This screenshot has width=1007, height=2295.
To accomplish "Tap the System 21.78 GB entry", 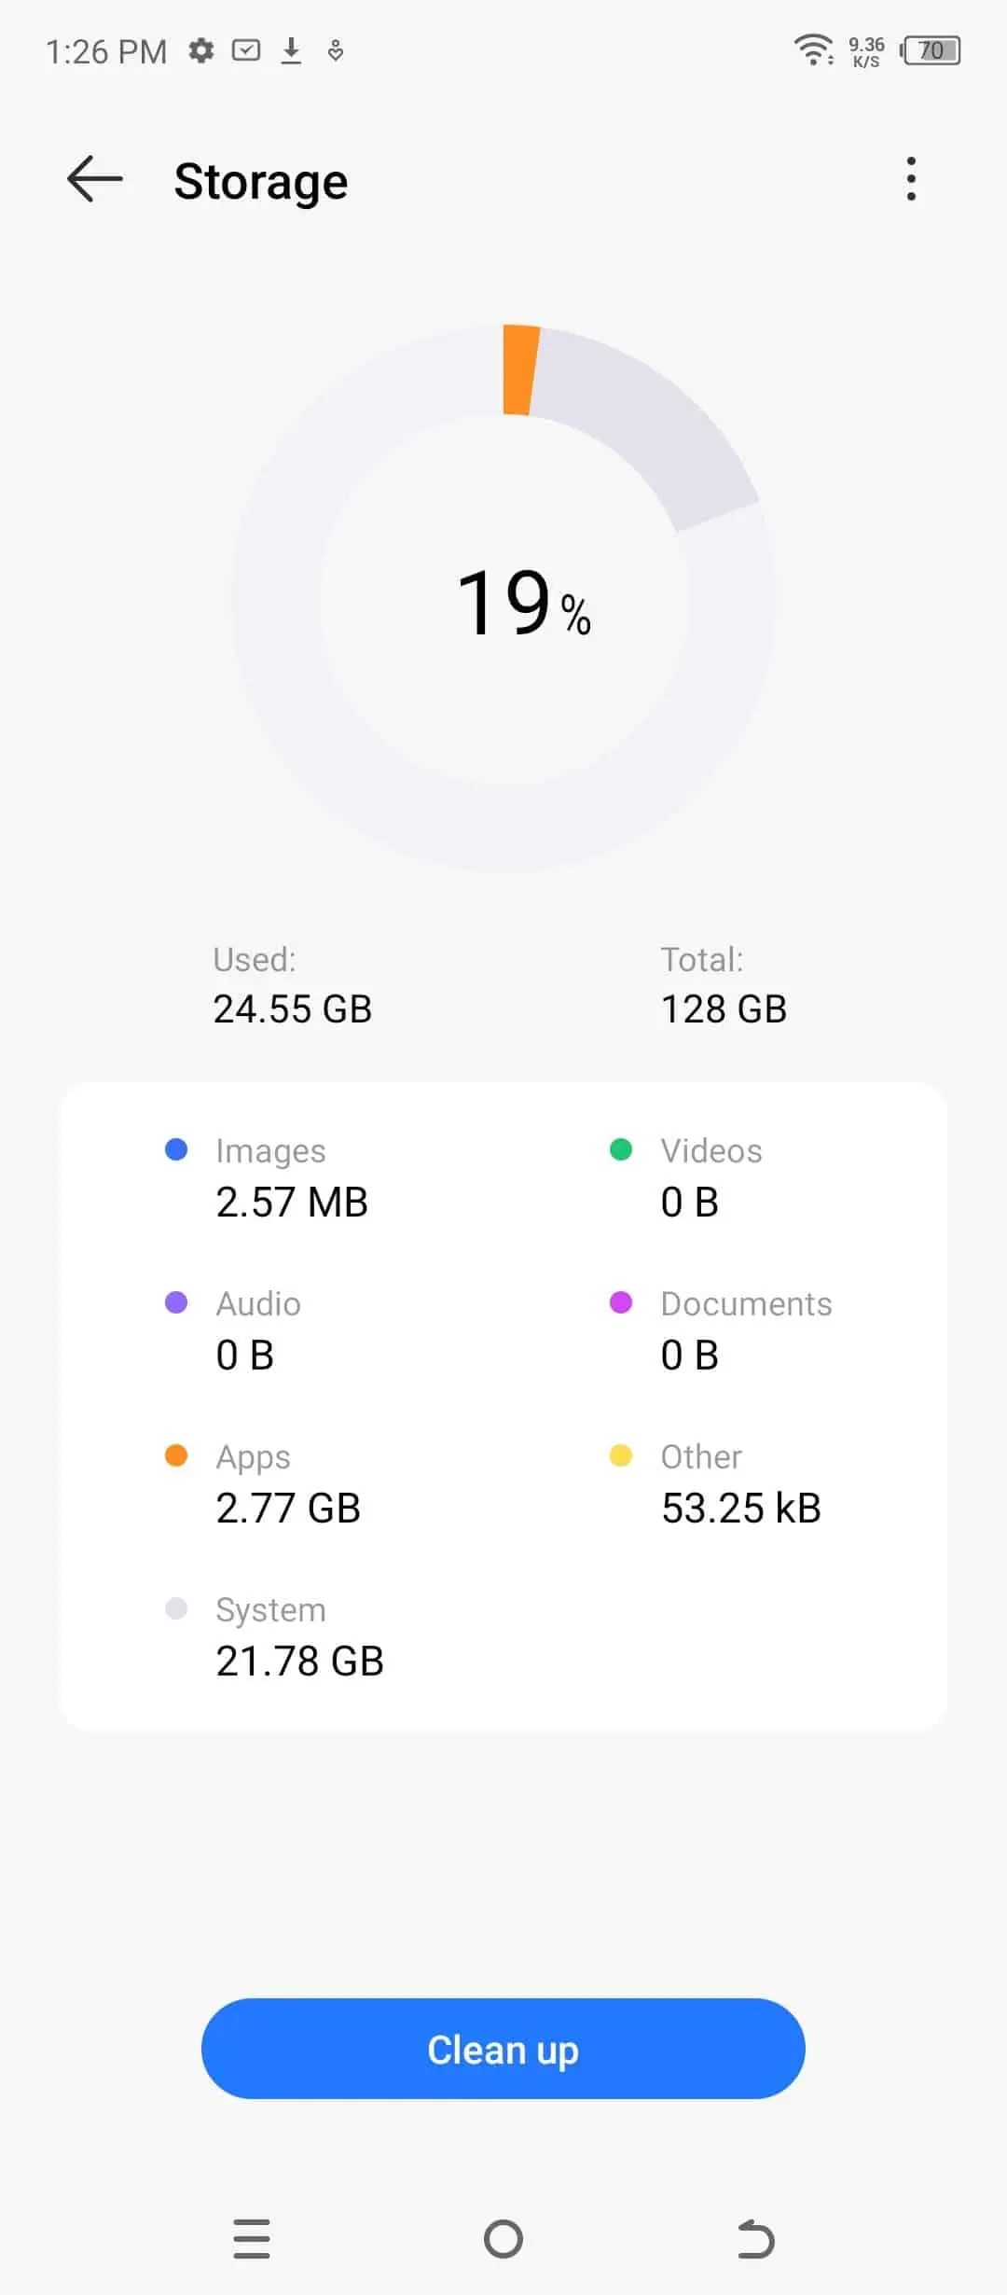I will click(x=298, y=1636).
